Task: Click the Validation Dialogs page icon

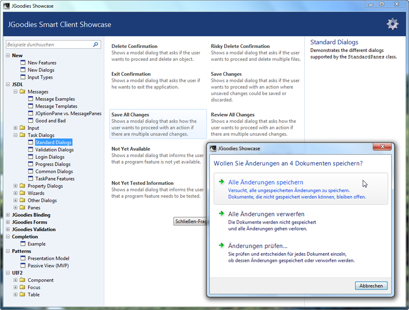Action: click(x=31, y=150)
